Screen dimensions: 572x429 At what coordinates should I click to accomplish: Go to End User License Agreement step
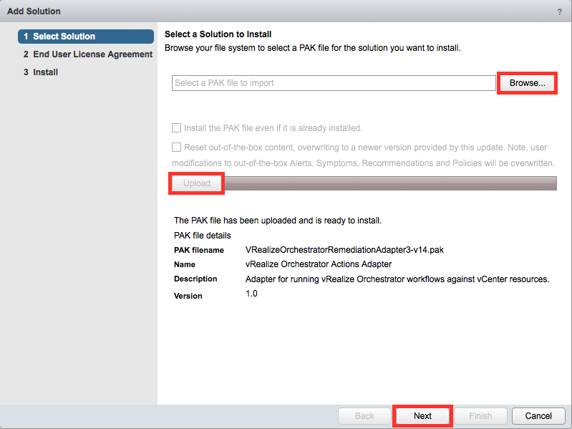click(88, 54)
